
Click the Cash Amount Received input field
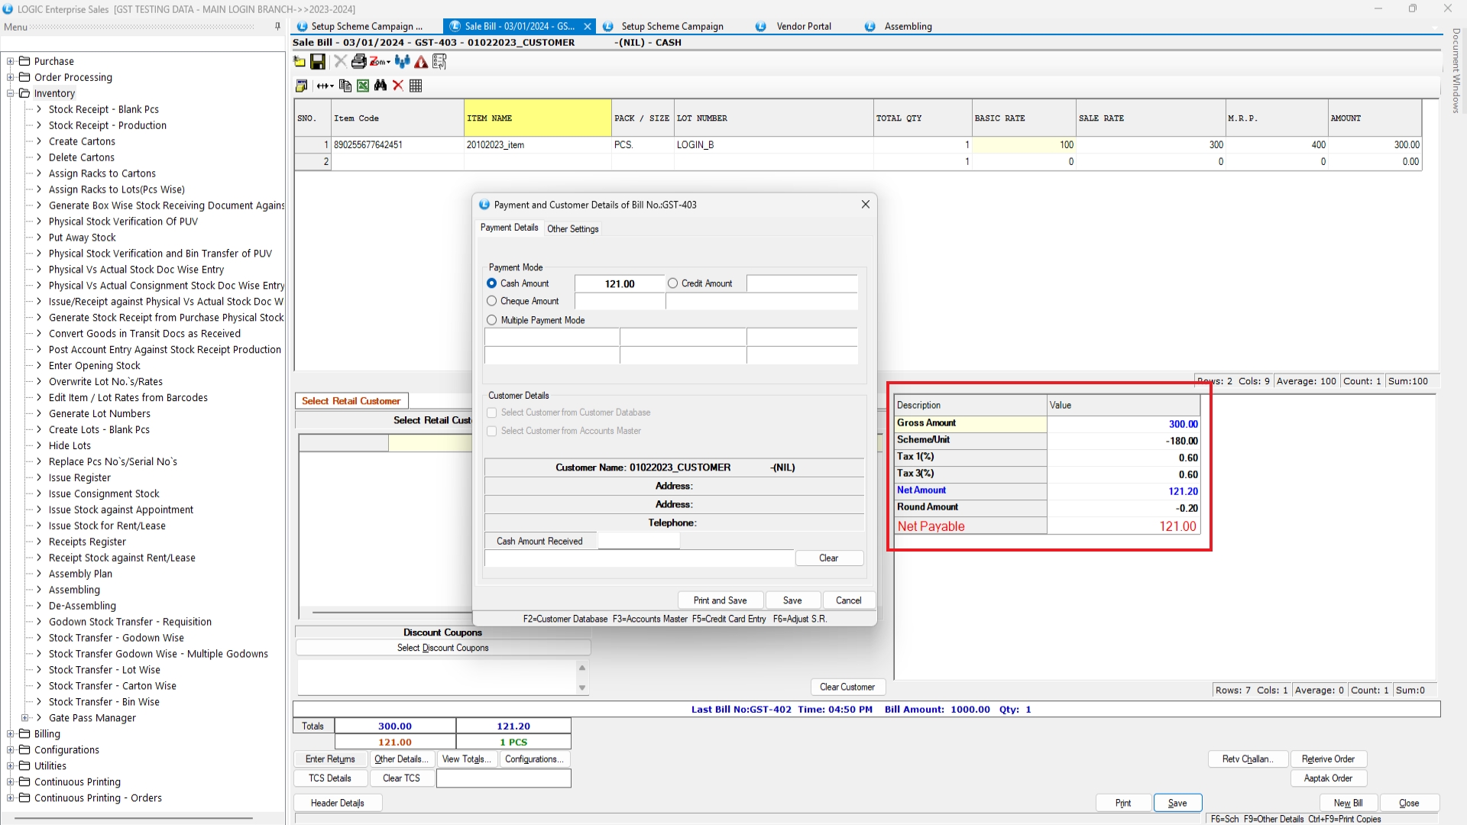[638, 541]
